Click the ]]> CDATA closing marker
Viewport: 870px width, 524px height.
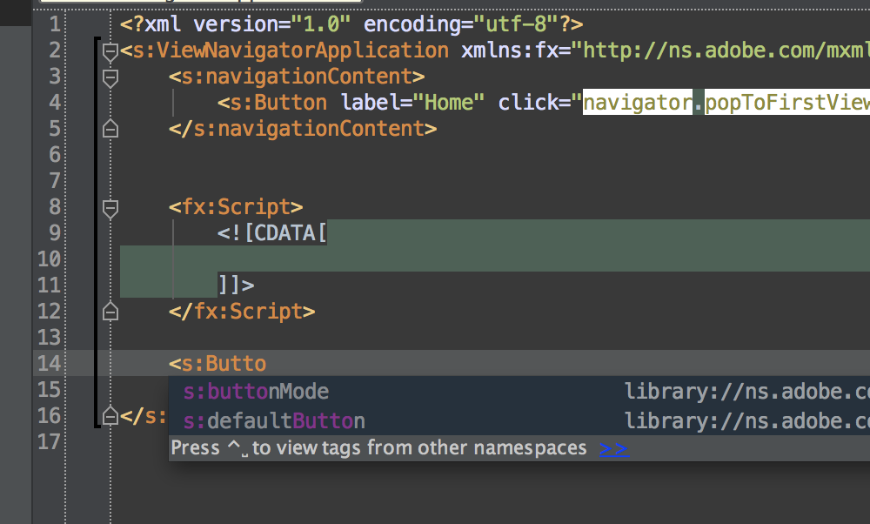(x=236, y=286)
